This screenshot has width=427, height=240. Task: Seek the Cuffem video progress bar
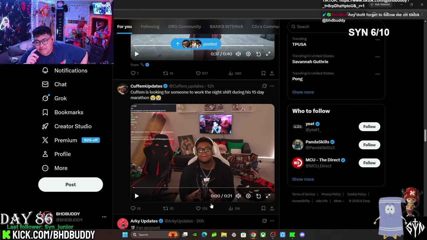[202, 188]
